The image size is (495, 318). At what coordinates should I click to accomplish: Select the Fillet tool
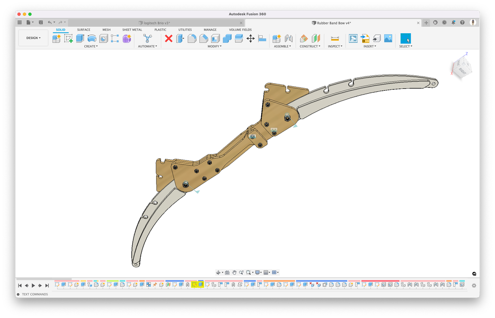click(192, 39)
